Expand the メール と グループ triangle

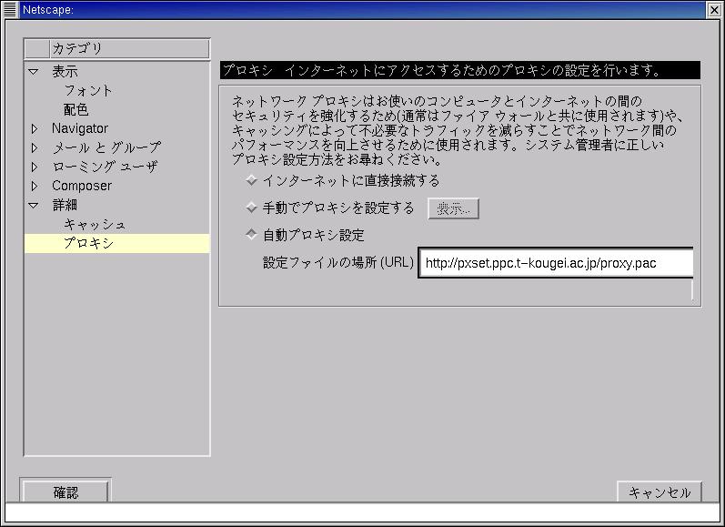point(35,148)
